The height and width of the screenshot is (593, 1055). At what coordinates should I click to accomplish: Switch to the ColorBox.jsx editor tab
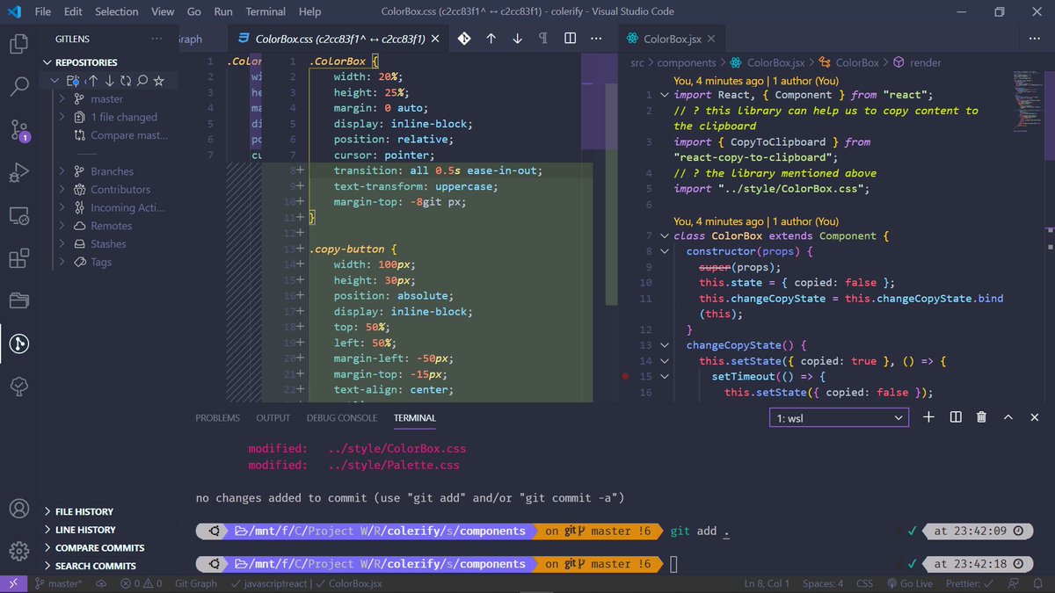tap(673, 39)
